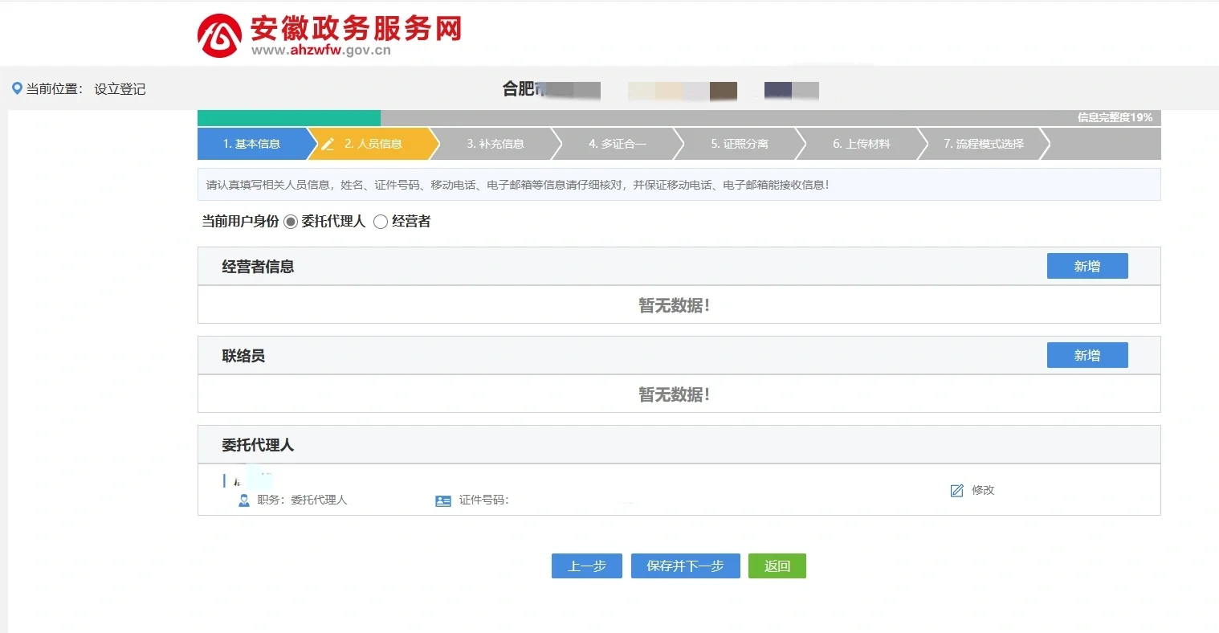Screen dimensions: 1219x633
Task: Click the ID card icon near 证件号码
Action: [x=443, y=500]
